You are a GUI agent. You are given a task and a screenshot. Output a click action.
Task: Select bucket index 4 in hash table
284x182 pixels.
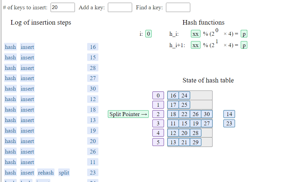pyautogui.click(x=158, y=133)
